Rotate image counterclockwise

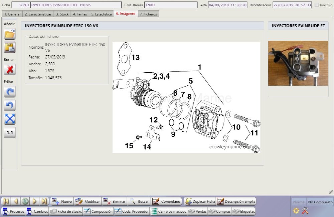point(10,105)
